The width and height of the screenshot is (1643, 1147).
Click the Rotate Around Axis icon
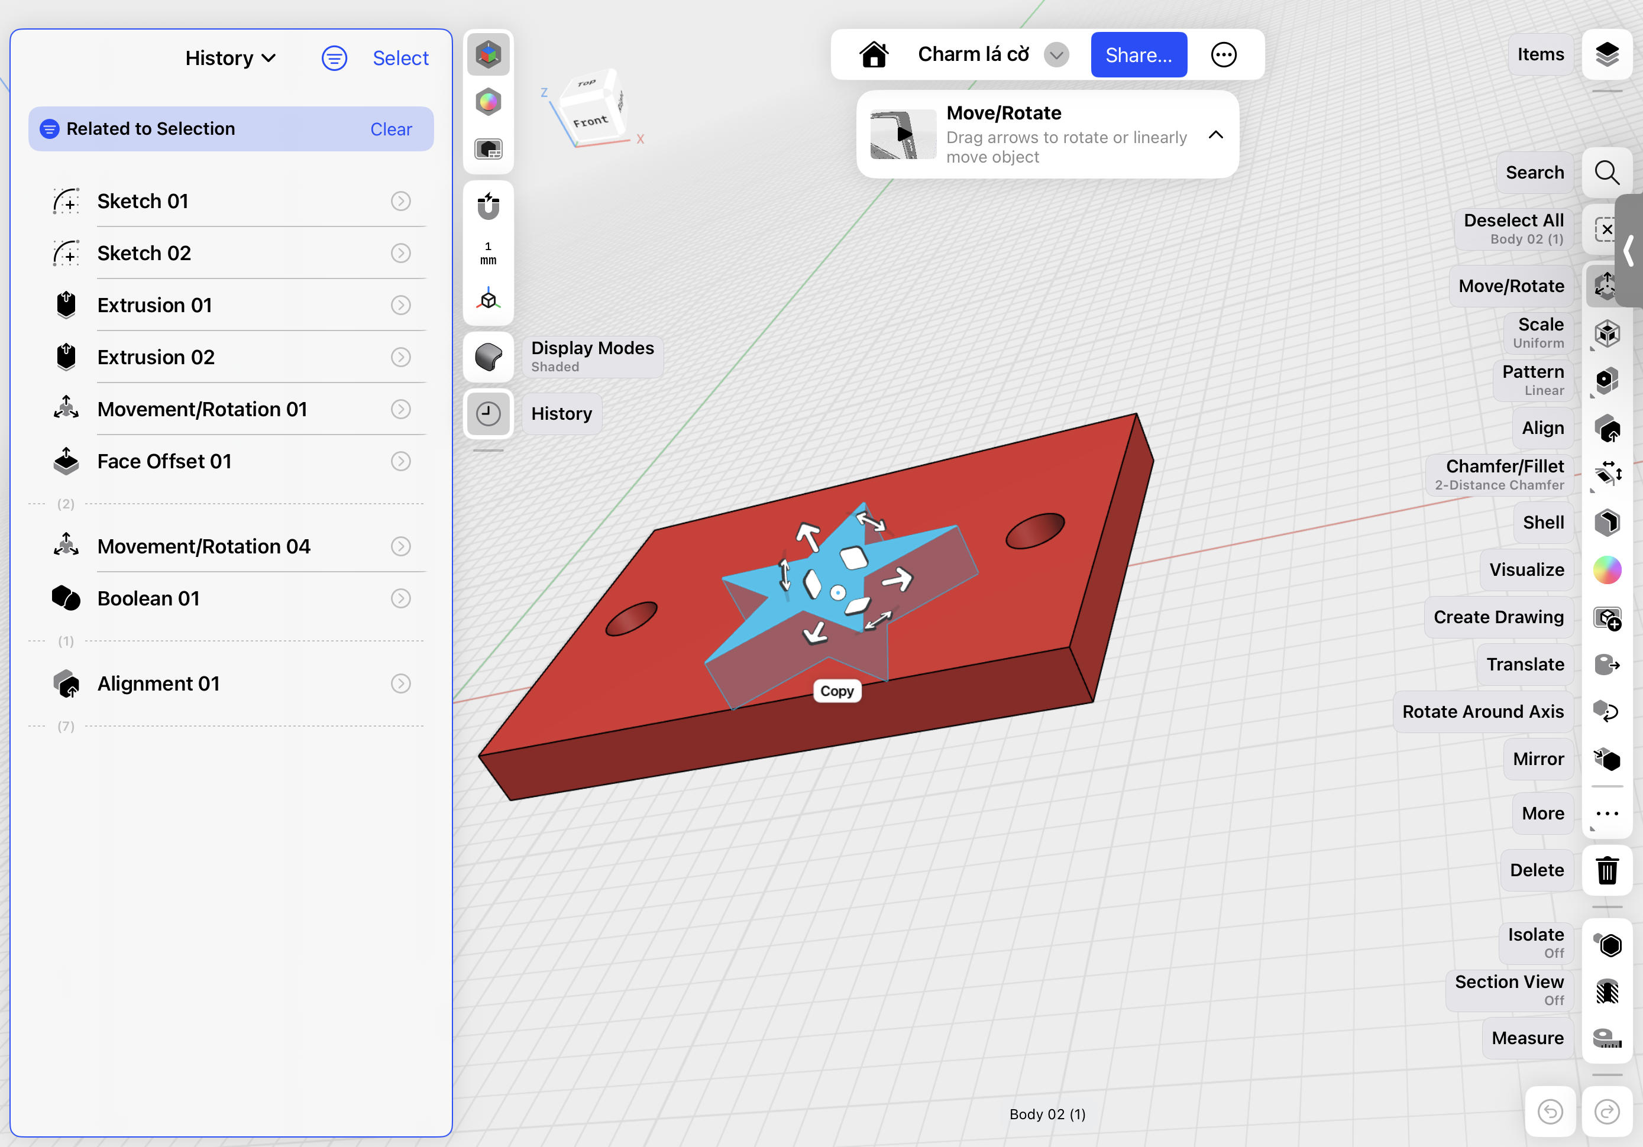(1606, 712)
